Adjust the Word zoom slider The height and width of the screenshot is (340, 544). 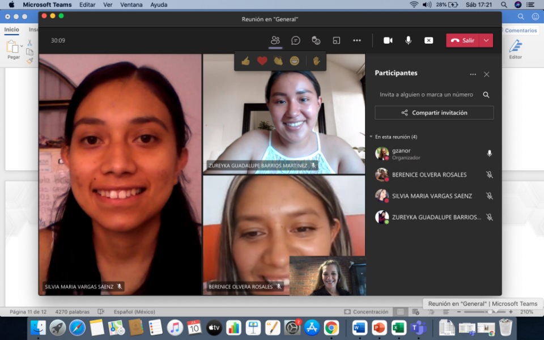tap(490, 312)
